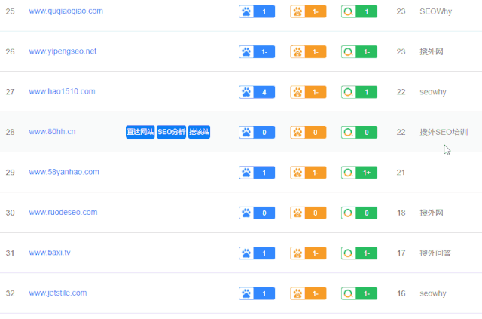
Task: Click blue Baidu paw badge for quqiaoqiao.com
Action: pyautogui.click(x=257, y=12)
